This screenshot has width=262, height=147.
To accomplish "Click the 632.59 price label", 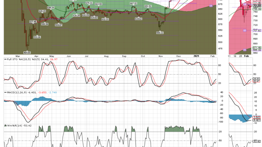I will click(x=85, y=15).
